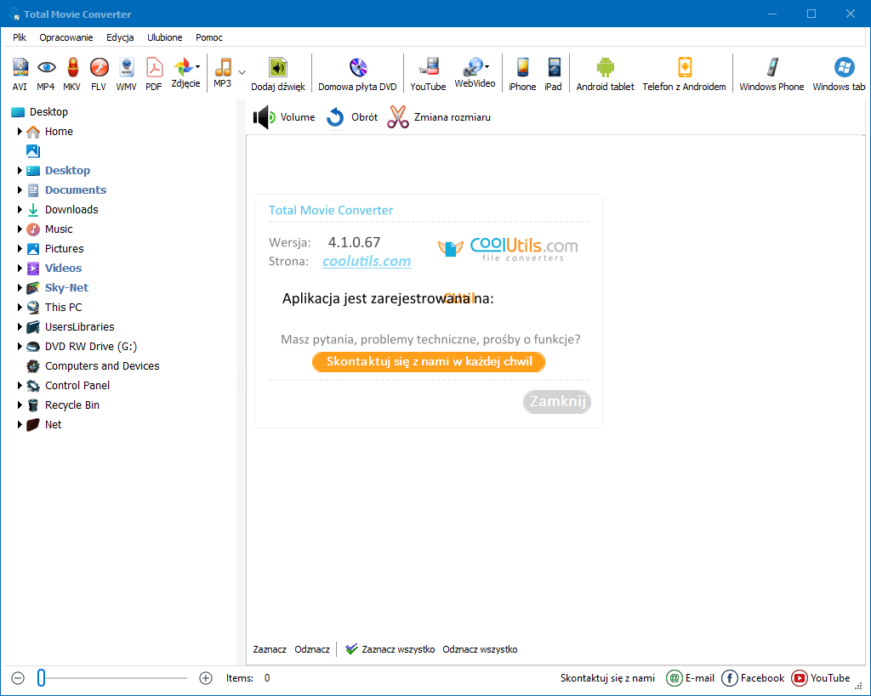Expand the DVD RW Drive (G:) node
871x696 pixels.
pos(20,347)
